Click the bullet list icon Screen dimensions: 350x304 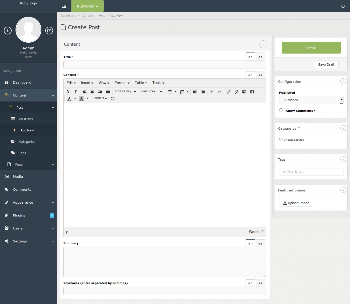pos(170,92)
